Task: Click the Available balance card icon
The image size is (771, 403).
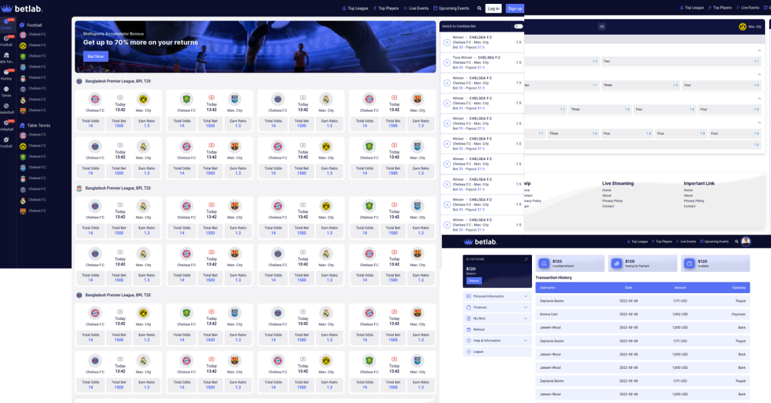Action: coord(688,263)
